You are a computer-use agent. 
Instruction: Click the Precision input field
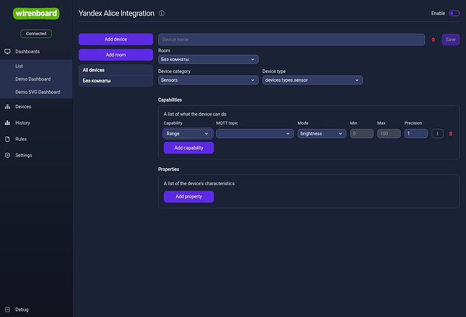pos(416,134)
